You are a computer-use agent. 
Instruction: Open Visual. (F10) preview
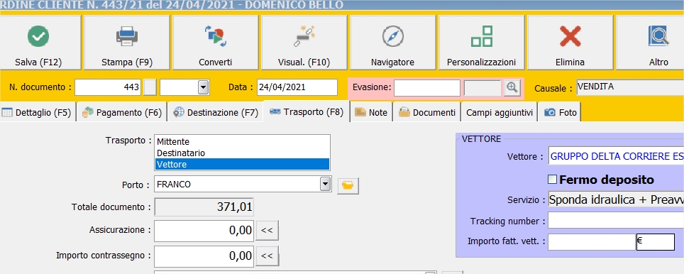pos(304,43)
